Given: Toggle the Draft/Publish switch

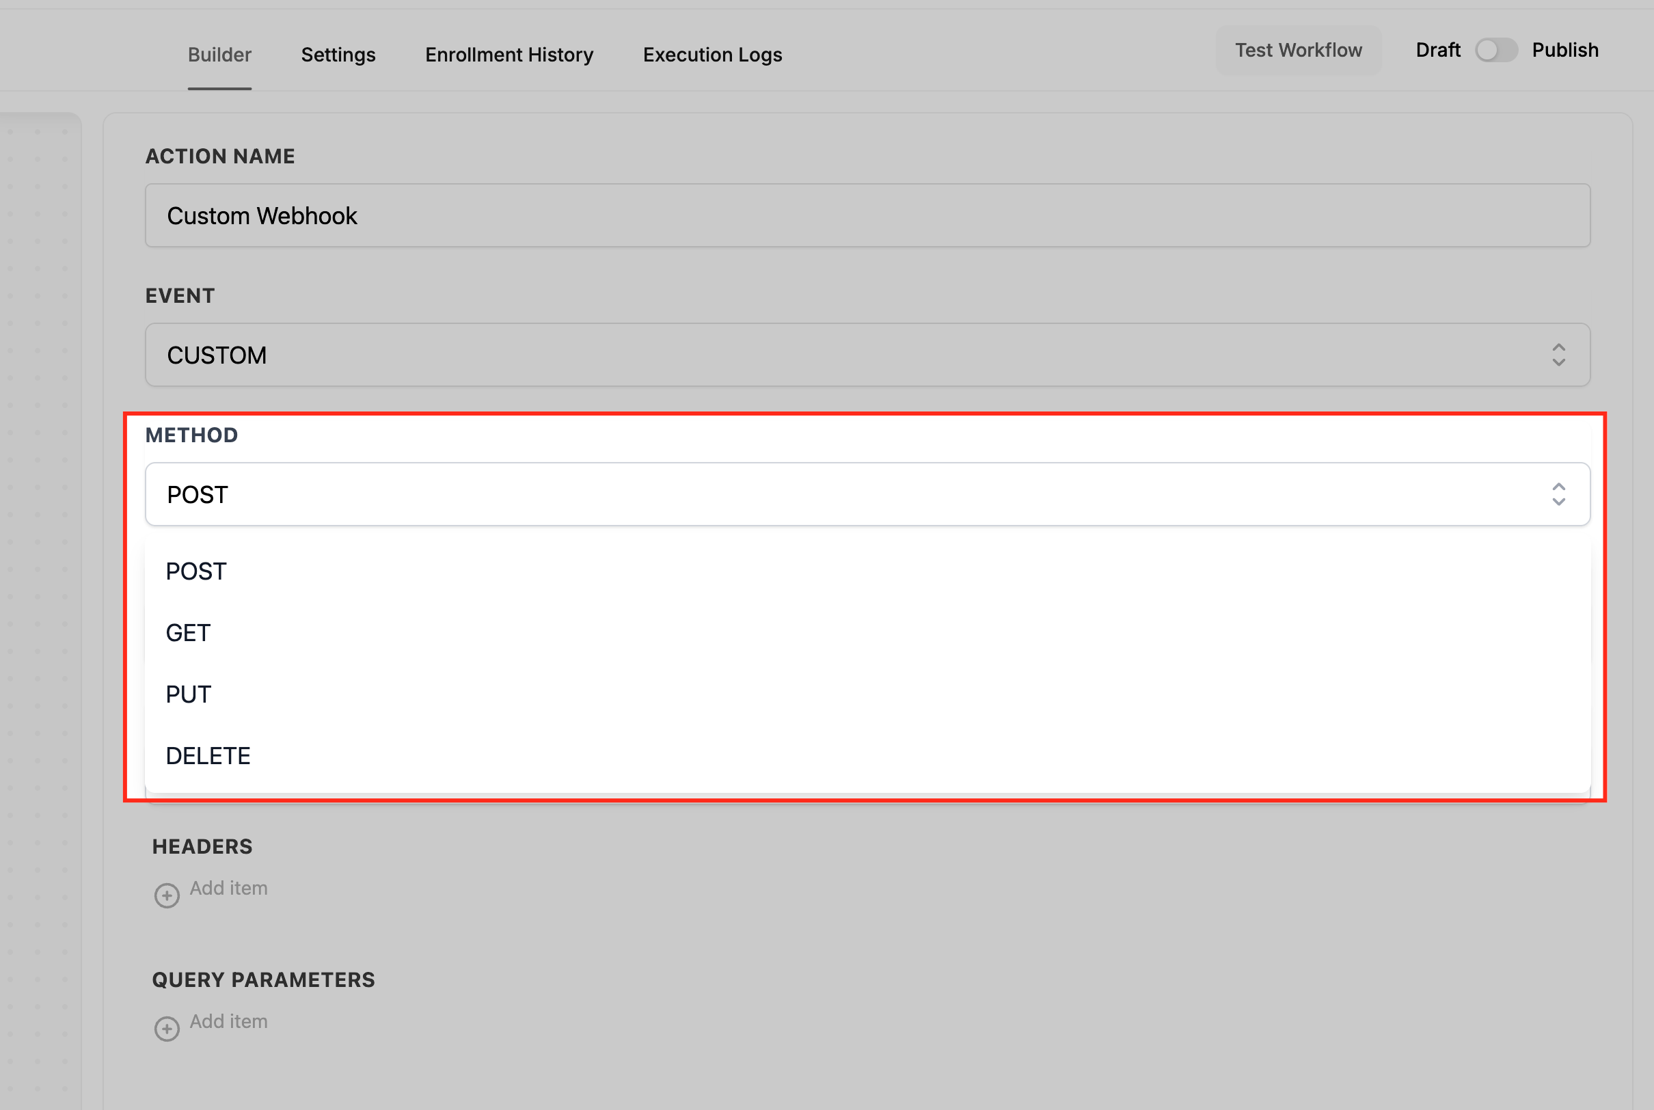Looking at the screenshot, I should 1495,51.
